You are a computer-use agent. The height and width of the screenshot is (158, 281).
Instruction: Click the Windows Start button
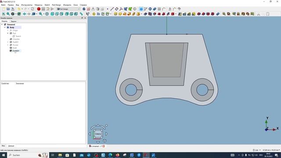(x=4, y=155)
